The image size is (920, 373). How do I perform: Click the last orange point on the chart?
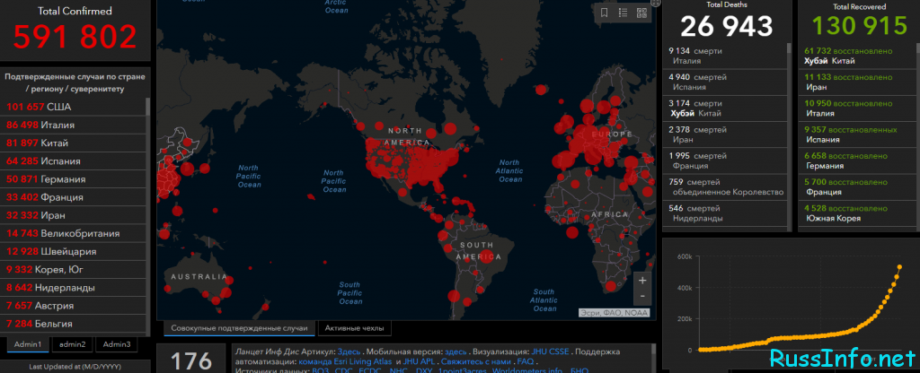tap(899, 267)
